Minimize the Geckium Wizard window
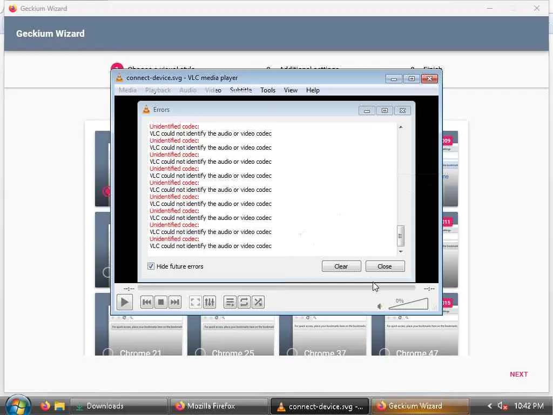The image size is (553, 415). (x=489, y=8)
